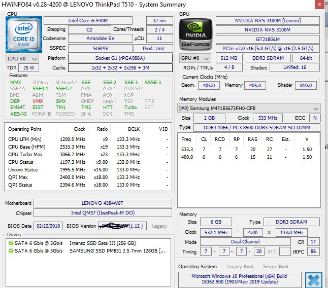Click the SLBPG SSPEC field
Viewport: 328px width, 288px height.
click(x=101, y=49)
